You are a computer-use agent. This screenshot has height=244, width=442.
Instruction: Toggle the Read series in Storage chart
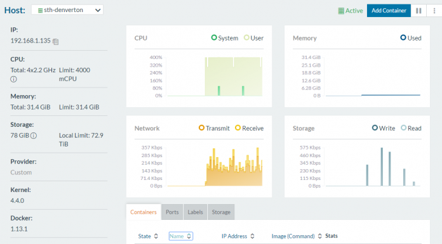[x=411, y=128]
